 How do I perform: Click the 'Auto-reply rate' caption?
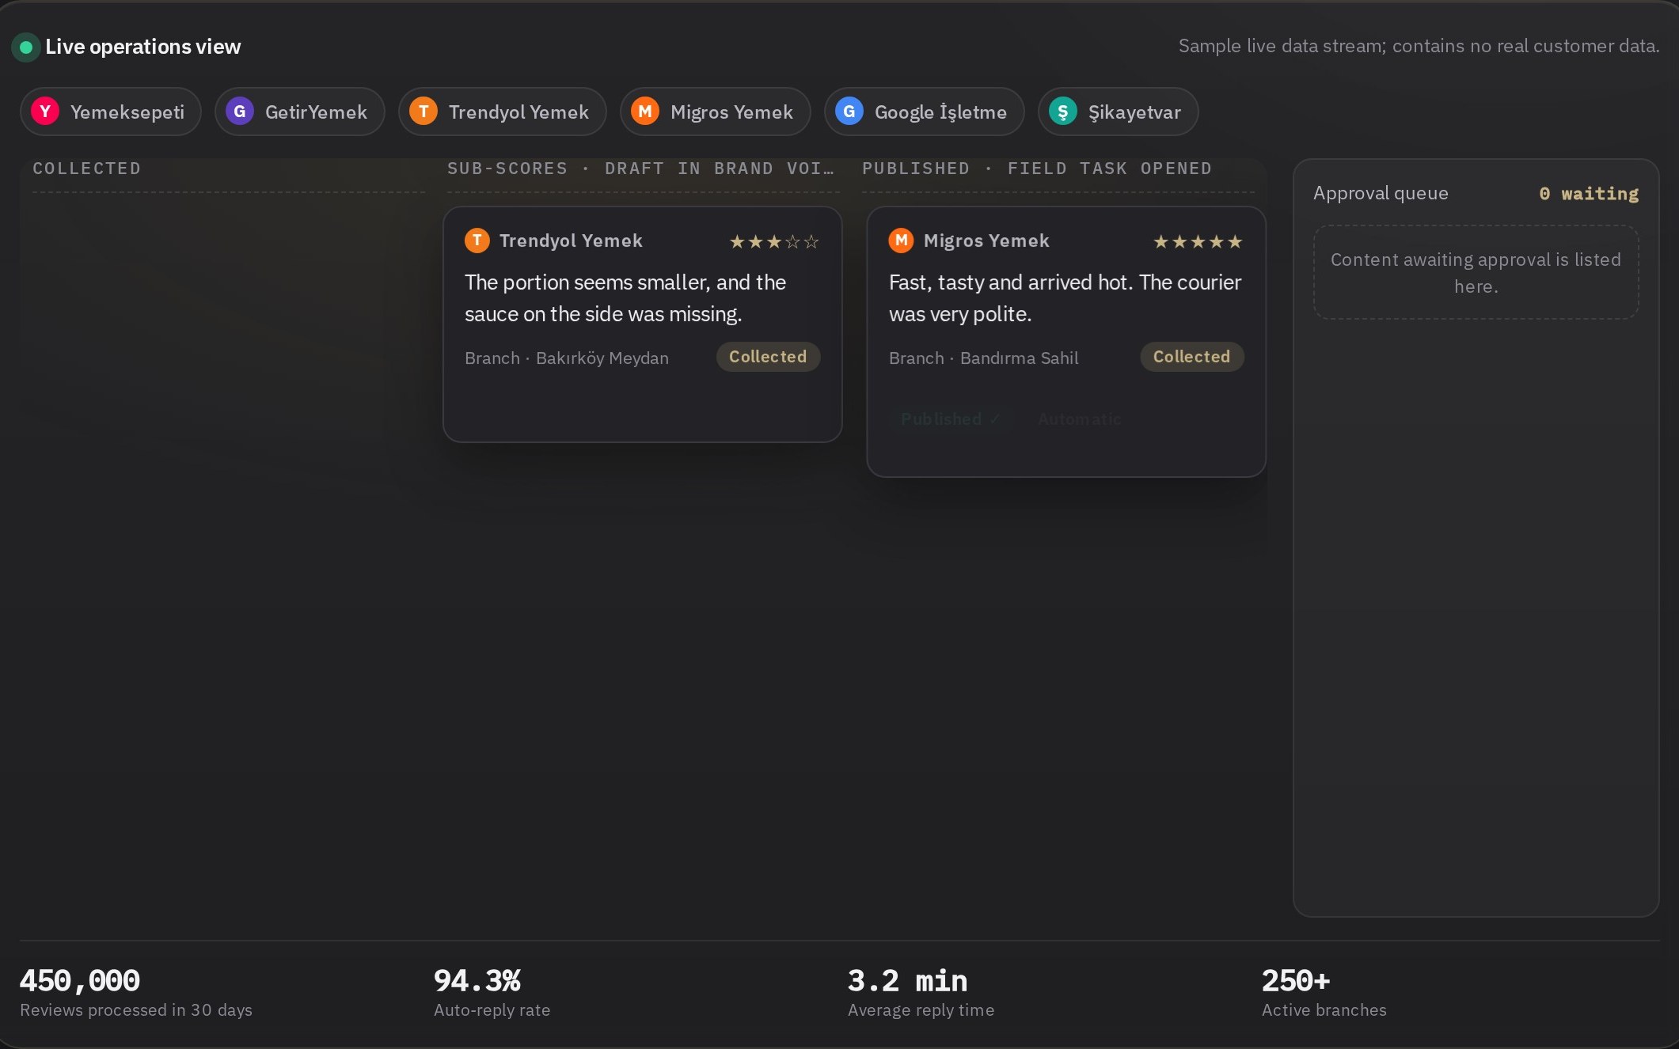pos(492,1010)
